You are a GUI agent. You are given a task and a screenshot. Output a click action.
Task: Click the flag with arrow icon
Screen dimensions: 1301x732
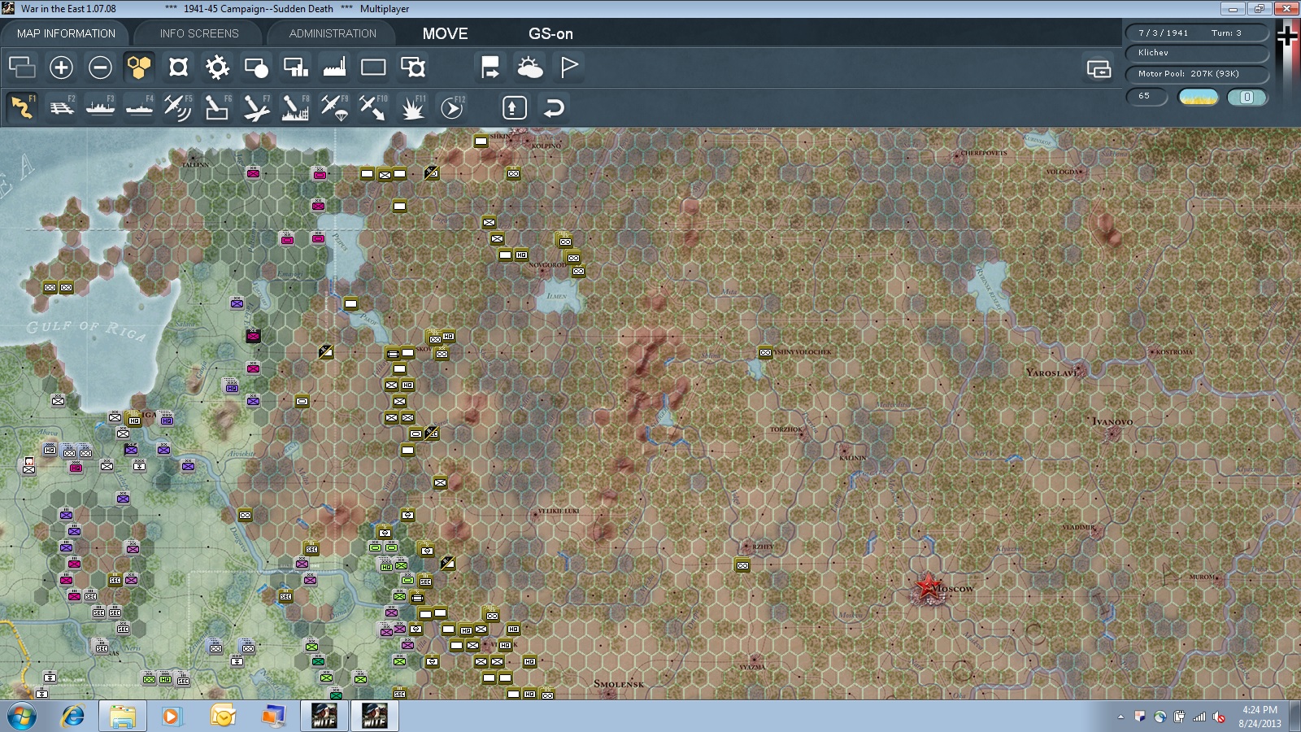490,68
